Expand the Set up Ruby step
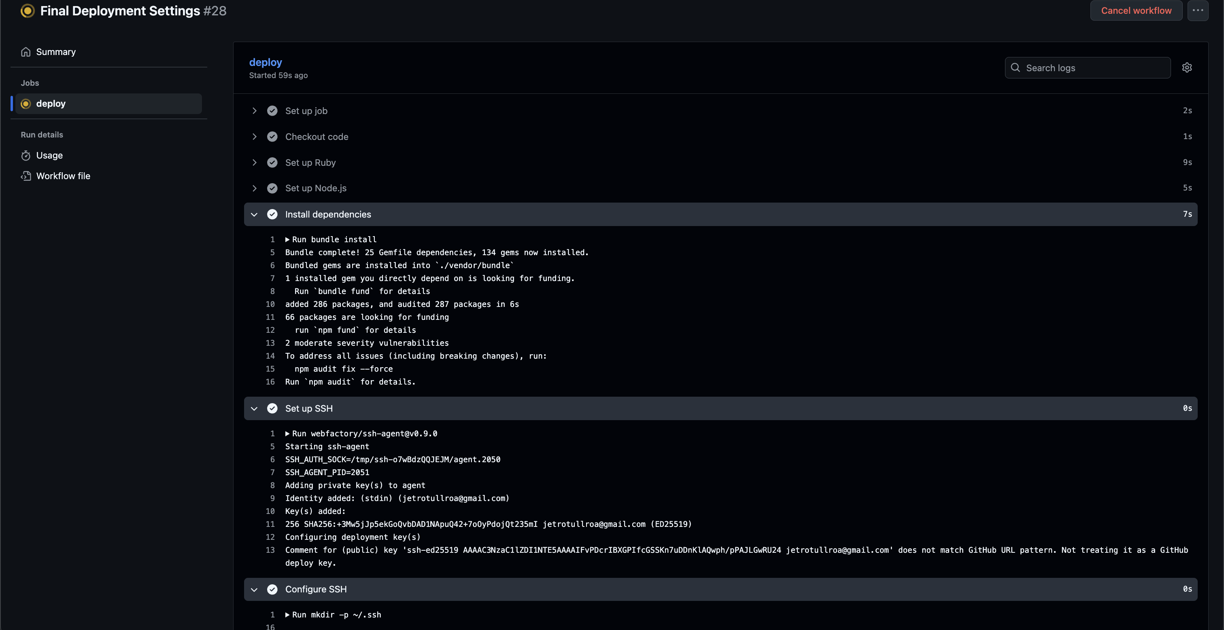1224x630 pixels. [x=255, y=162]
